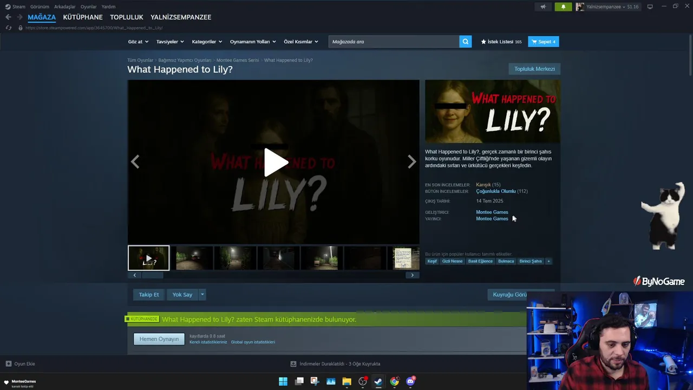Open the downloads status icon
The height and width of the screenshot is (390, 693).
point(293,364)
